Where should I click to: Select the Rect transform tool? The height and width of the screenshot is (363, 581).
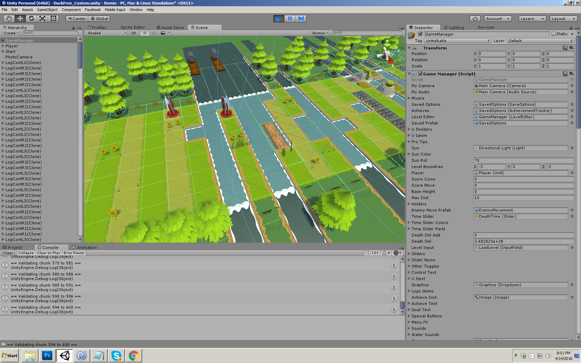tap(53, 19)
